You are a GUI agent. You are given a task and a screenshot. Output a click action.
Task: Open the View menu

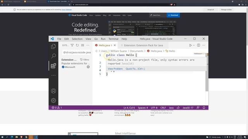tap(88, 39)
